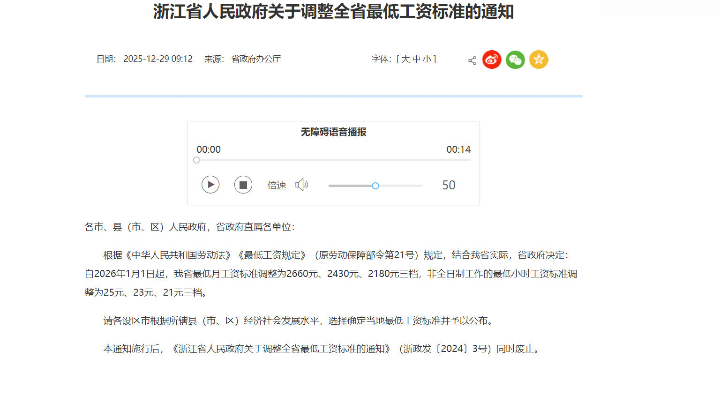The width and height of the screenshot is (720, 403).
Task: Set font size to small (小)
Action: pyautogui.click(x=427, y=59)
